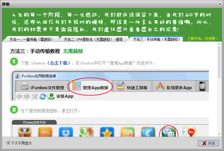The image size is (224, 151).
Task: Switch to 方法二:IPA提取法 tab
Action: [93, 39]
